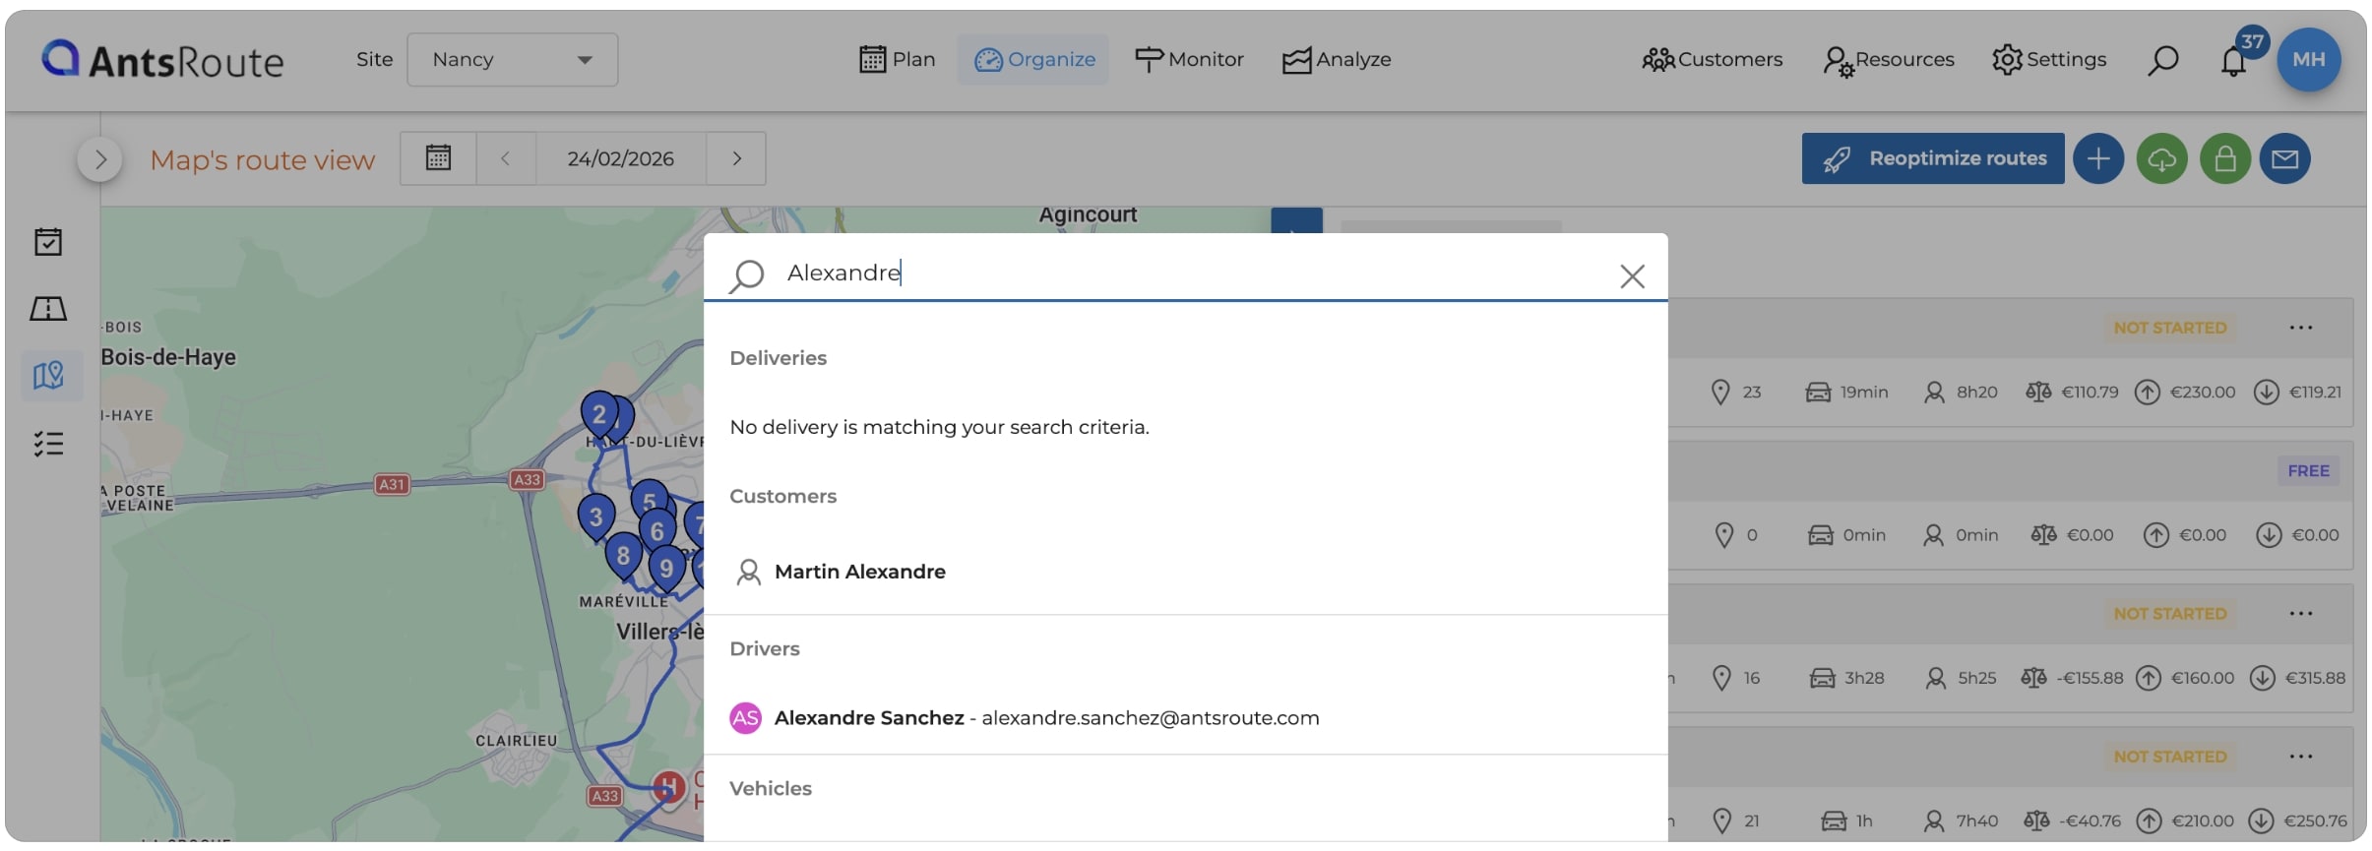Click the header search magnifier icon
Screen dimensions: 2372x851
pyautogui.click(x=2162, y=60)
